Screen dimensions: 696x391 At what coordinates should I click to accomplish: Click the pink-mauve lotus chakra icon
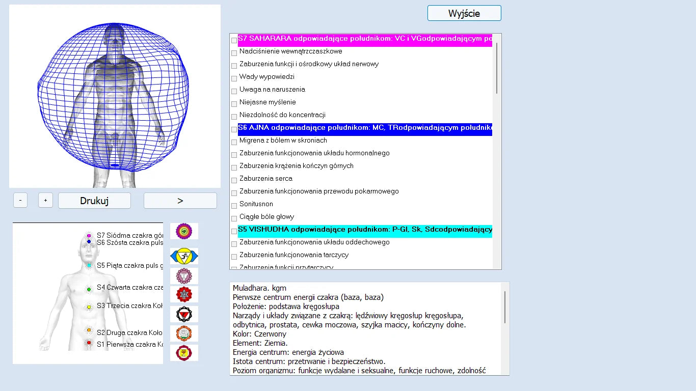point(184,276)
